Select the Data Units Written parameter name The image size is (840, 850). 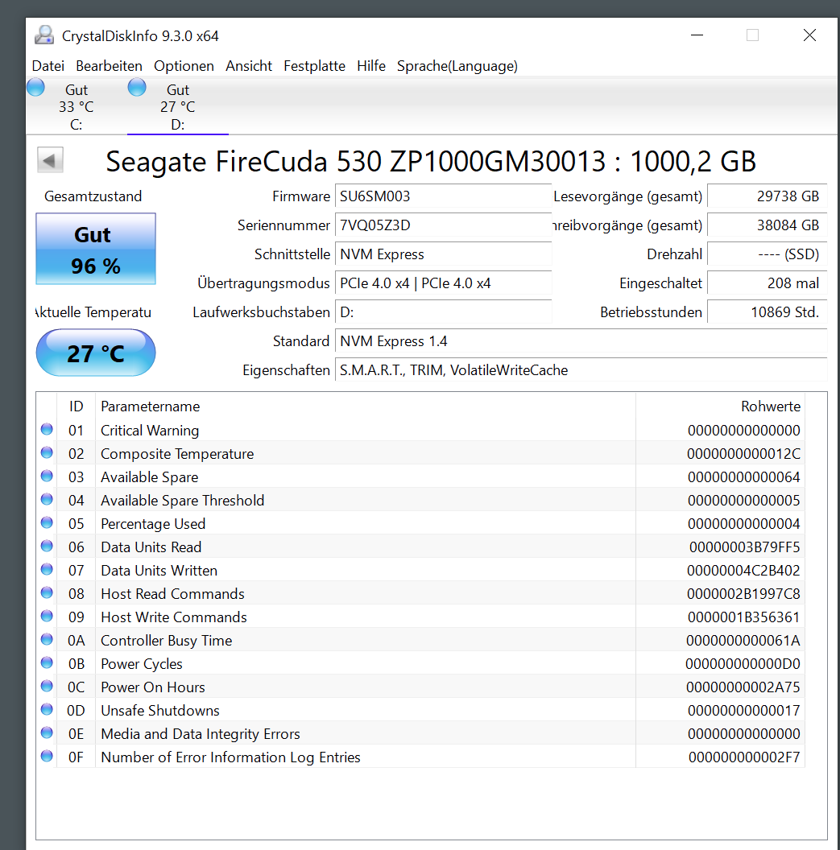point(159,570)
